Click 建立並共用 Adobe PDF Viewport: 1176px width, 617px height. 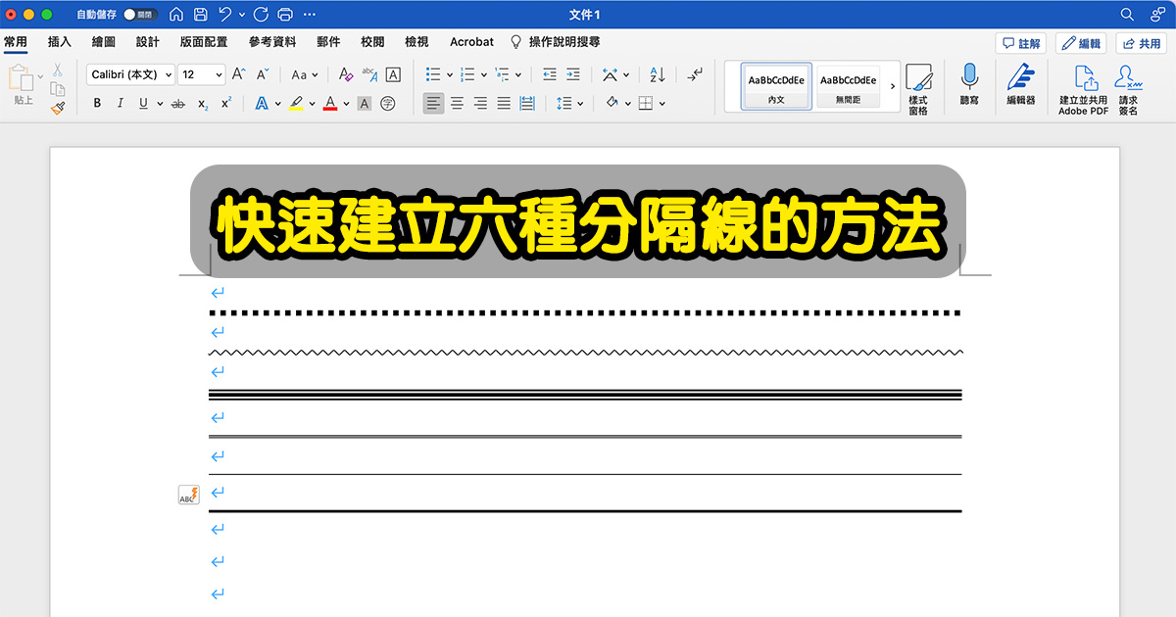click(1082, 88)
